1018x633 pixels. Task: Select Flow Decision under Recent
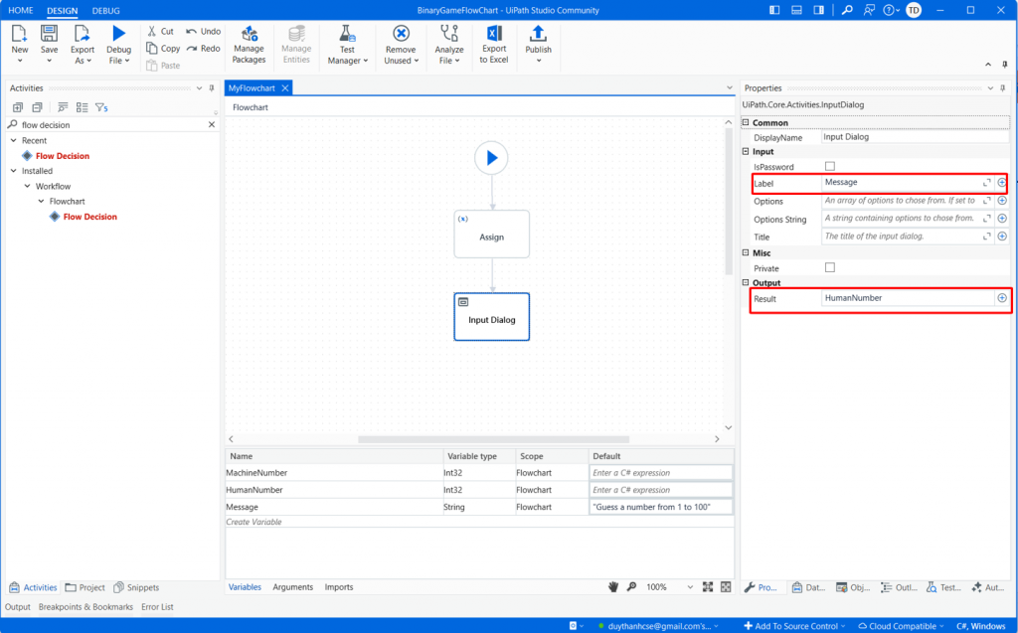pos(63,156)
